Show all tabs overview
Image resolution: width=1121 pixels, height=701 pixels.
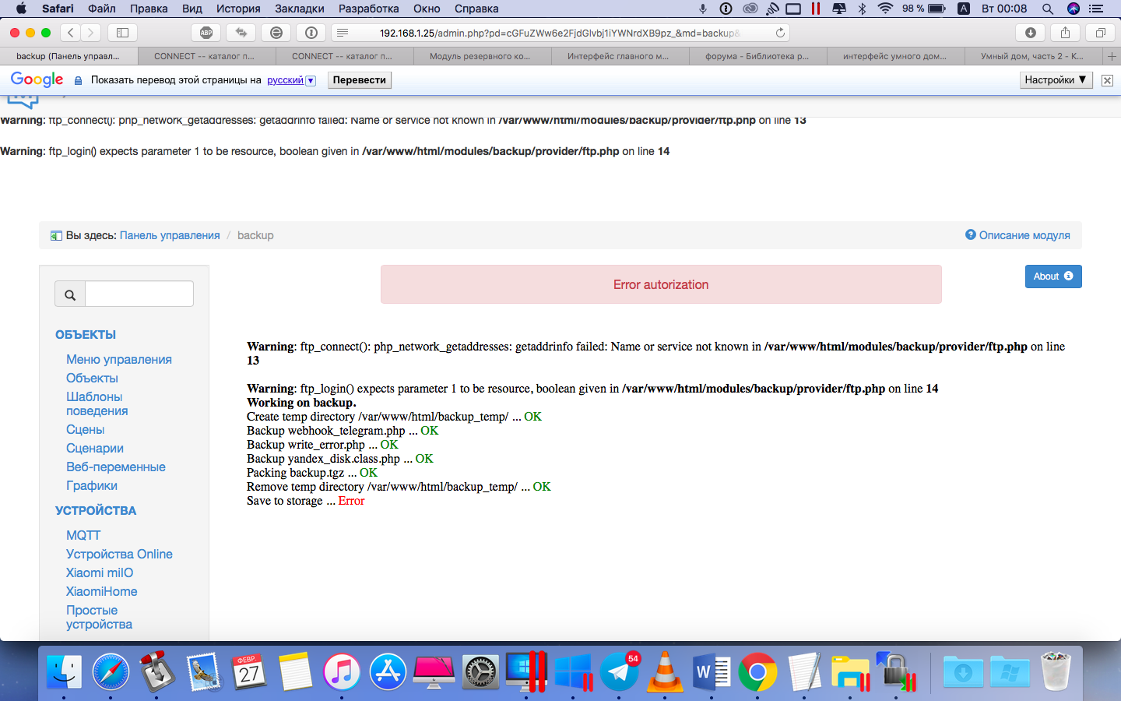coord(1100,33)
